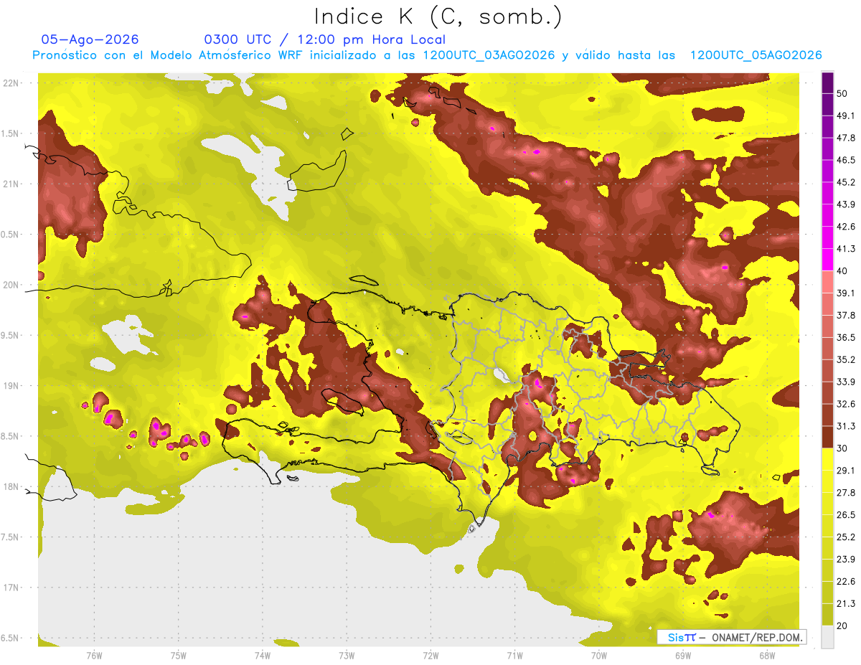Click the "50" colorbar label
This screenshot has width=861, height=665.
point(842,93)
